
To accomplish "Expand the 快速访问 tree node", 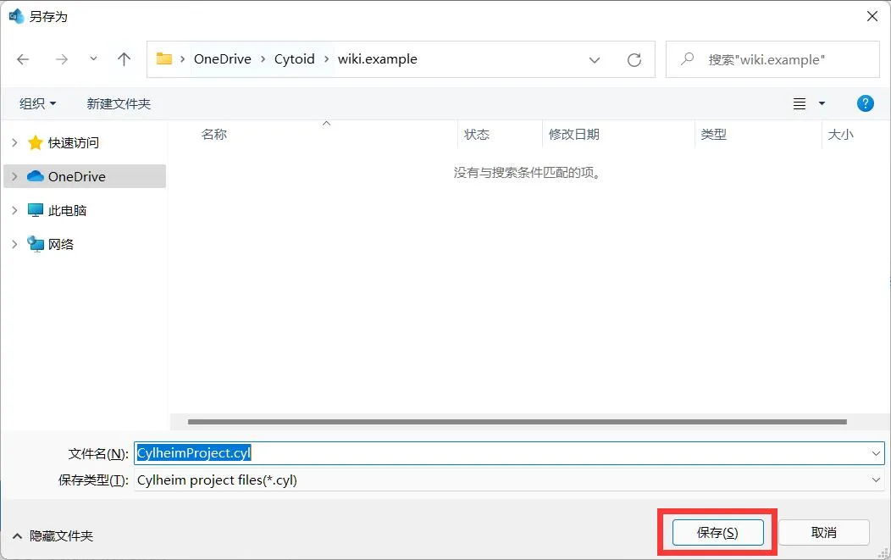I will coord(14,143).
